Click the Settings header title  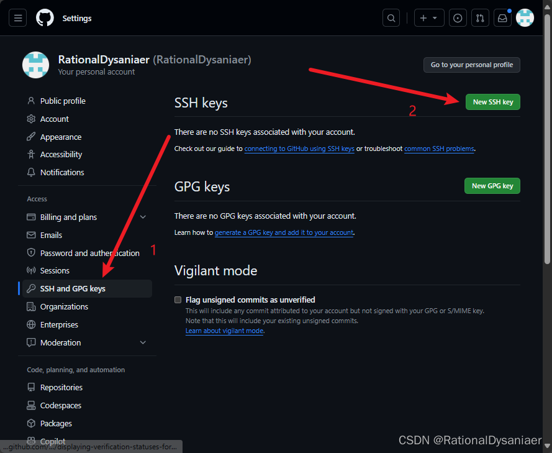point(77,18)
